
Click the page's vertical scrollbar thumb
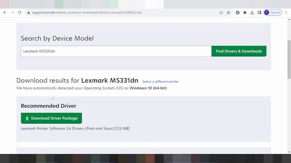(x=289, y=59)
